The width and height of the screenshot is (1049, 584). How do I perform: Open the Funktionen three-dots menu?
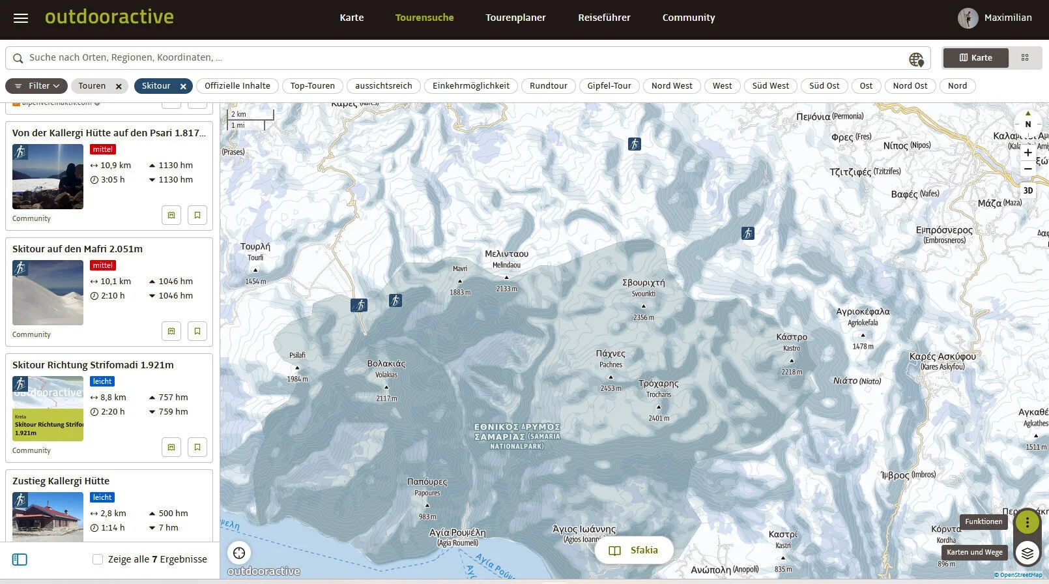click(1027, 521)
